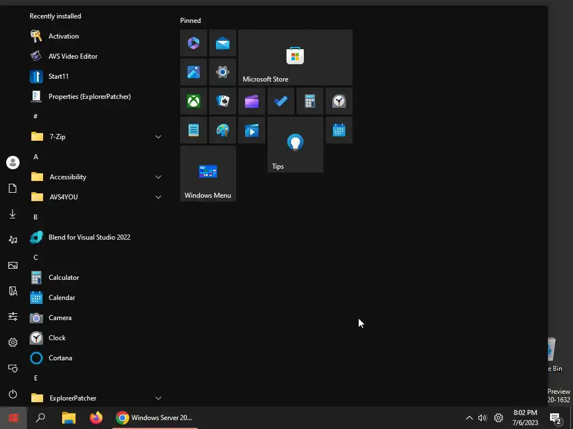
Task: Show hidden tray icons chevron
Action: (x=469, y=418)
